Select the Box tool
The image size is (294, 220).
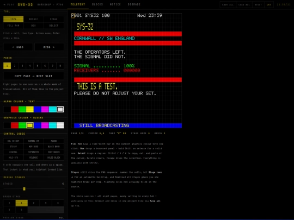tap(34, 26)
